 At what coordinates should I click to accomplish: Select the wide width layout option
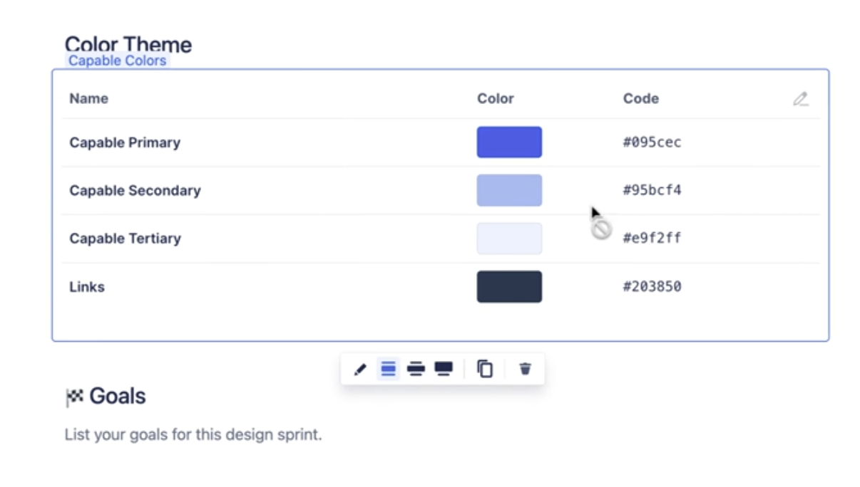point(416,369)
